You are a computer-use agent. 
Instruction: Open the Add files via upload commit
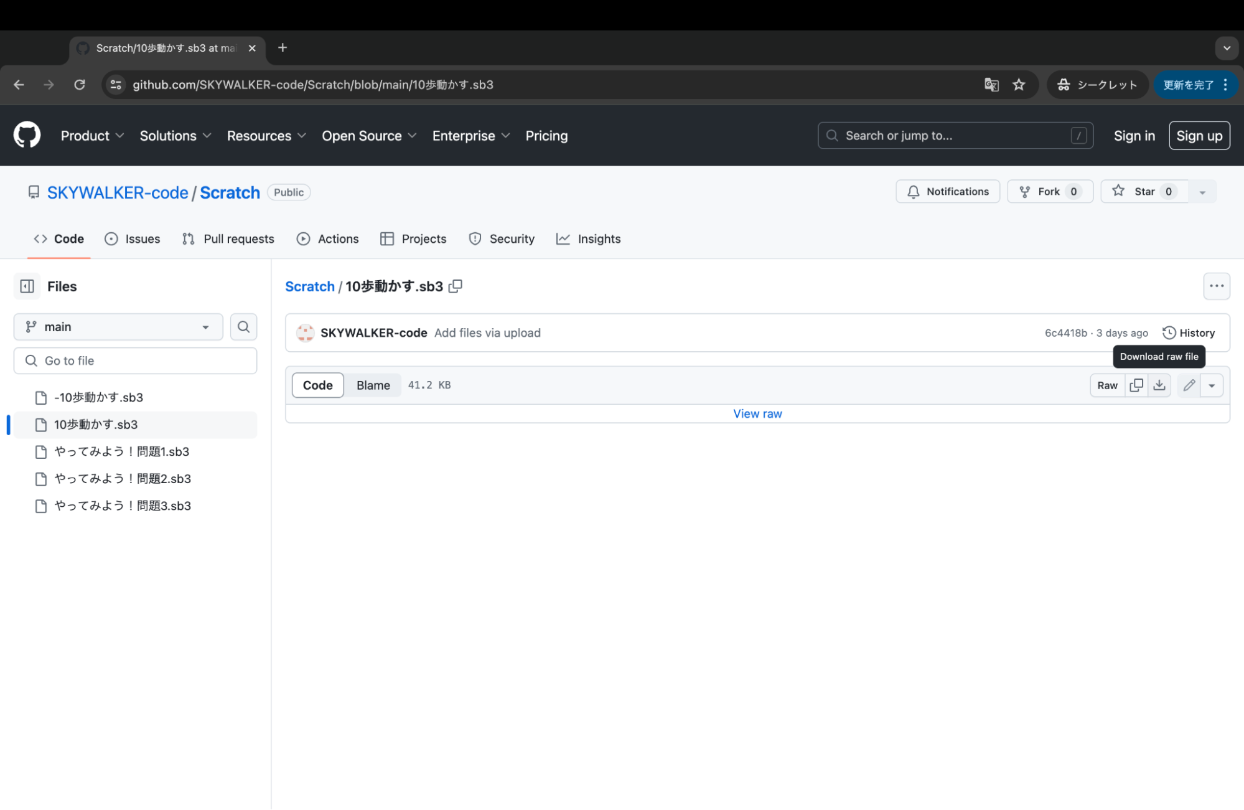point(487,332)
